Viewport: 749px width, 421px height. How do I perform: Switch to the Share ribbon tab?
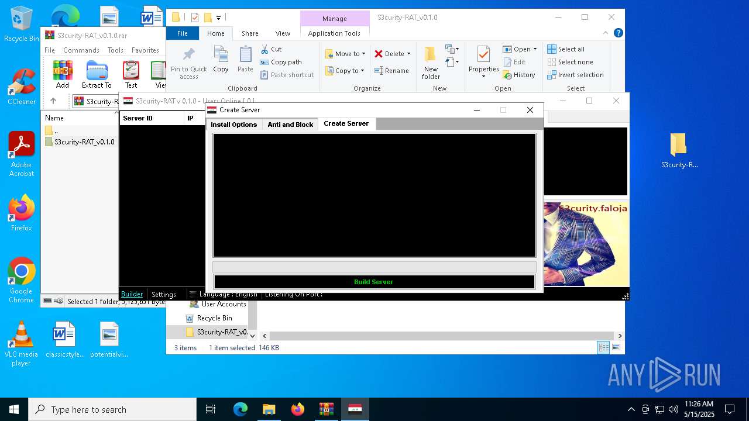[x=250, y=33]
